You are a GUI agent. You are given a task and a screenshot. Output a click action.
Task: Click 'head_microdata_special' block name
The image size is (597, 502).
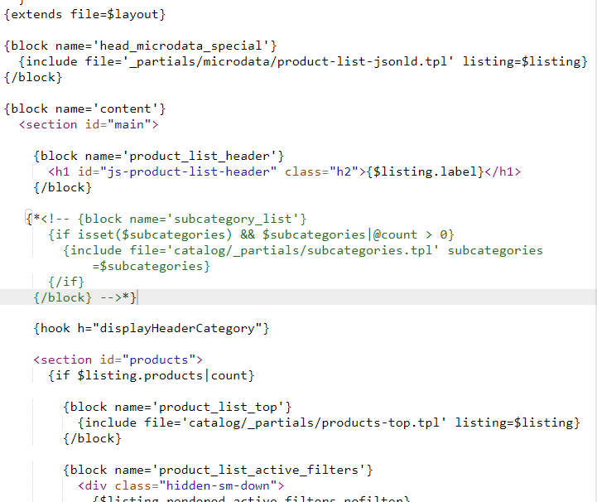pos(181,46)
